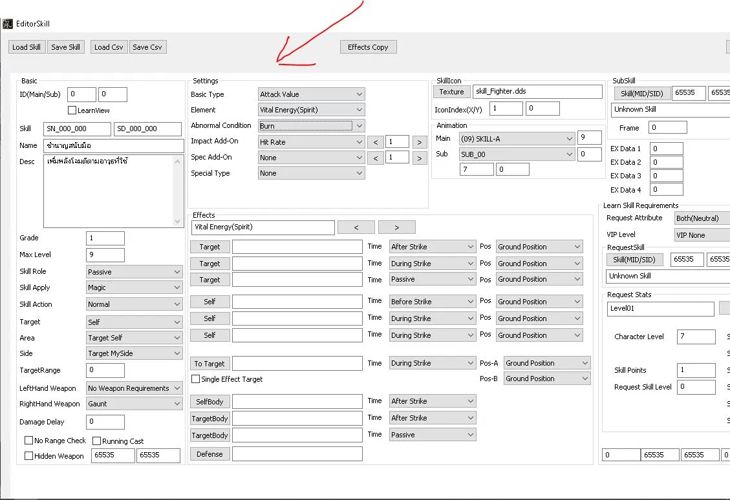Image resolution: width=730 pixels, height=500 pixels.
Task: Increase Impact Add-On value with right arrow
Action: tap(420, 142)
